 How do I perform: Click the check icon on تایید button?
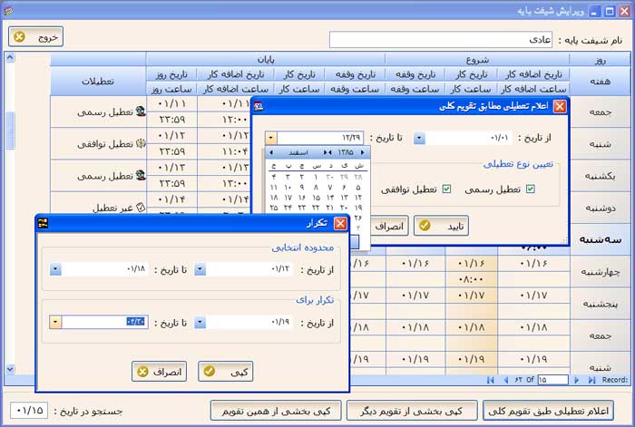pyautogui.click(x=424, y=224)
